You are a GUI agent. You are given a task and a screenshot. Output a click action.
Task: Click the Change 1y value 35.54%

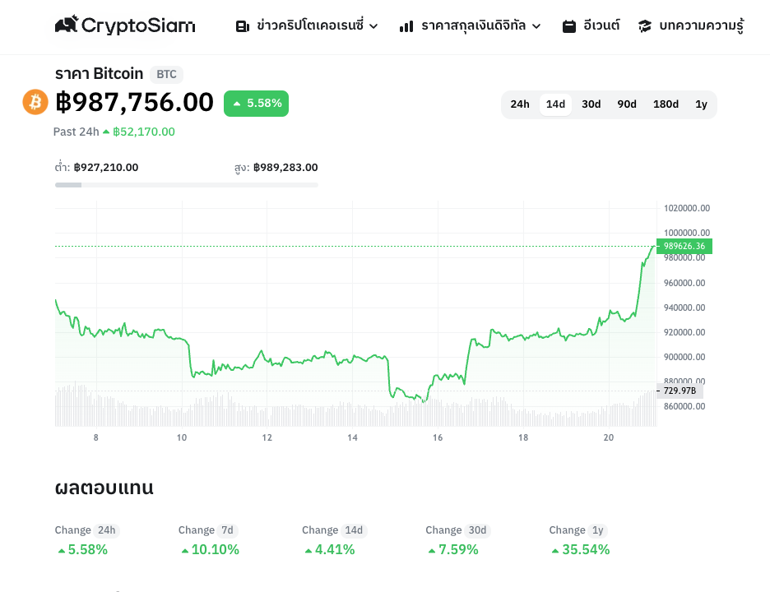click(x=586, y=550)
